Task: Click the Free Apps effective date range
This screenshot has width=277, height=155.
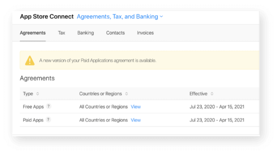Action: tap(217, 107)
